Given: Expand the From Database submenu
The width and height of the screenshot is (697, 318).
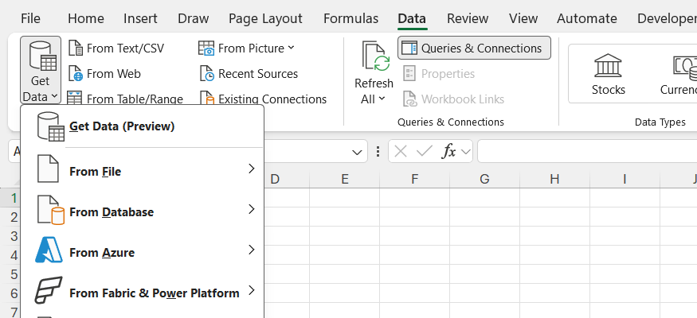Looking at the screenshot, I should pyautogui.click(x=142, y=211).
